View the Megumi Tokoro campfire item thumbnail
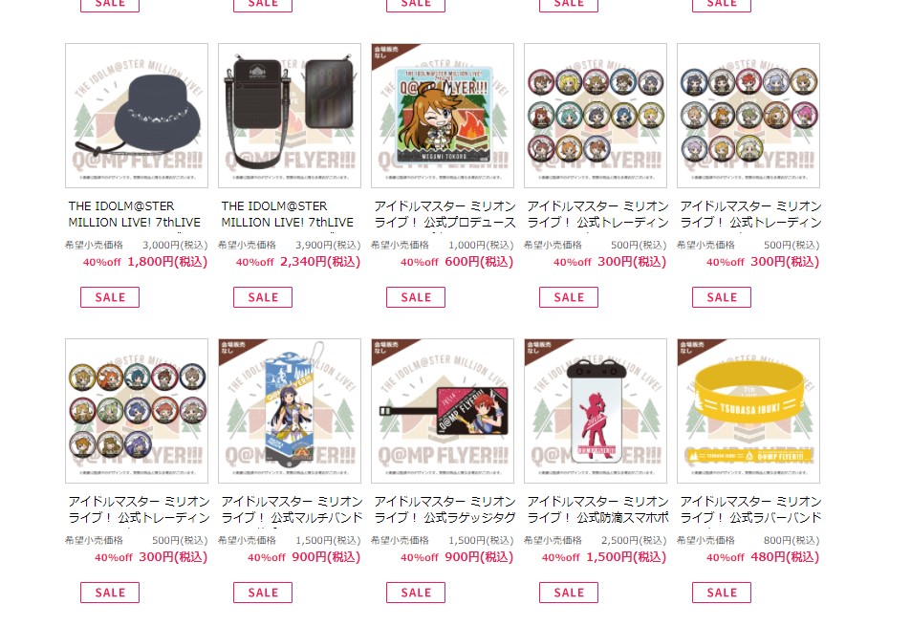The image size is (911, 626). [x=443, y=116]
